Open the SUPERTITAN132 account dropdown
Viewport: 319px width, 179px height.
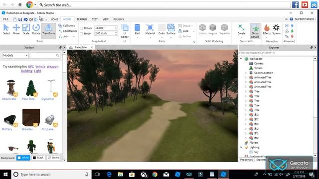[x=306, y=19]
